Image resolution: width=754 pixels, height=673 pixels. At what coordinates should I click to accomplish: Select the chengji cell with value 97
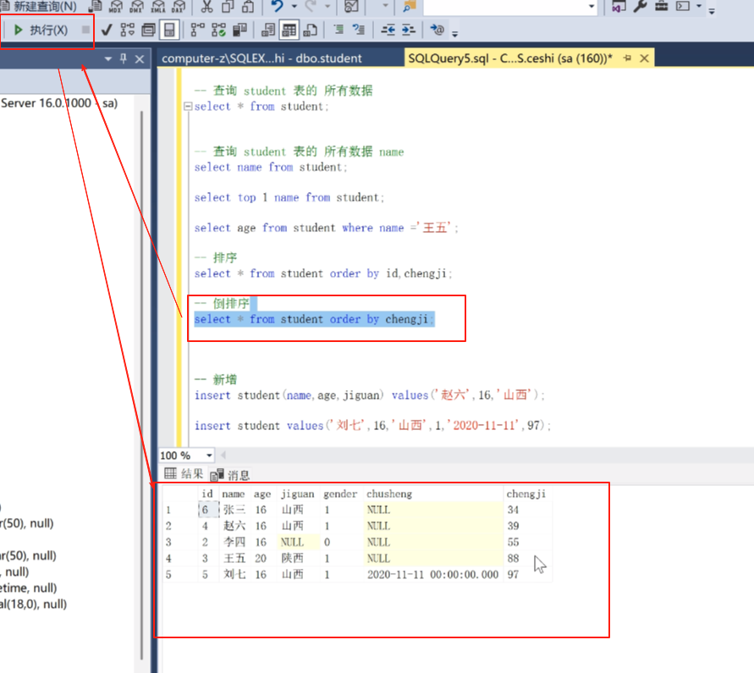pos(527,575)
